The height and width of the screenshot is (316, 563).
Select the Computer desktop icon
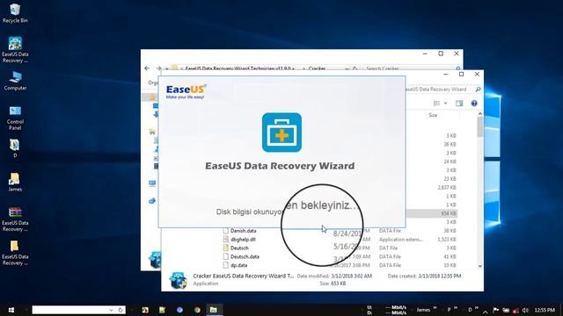pyautogui.click(x=15, y=81)
